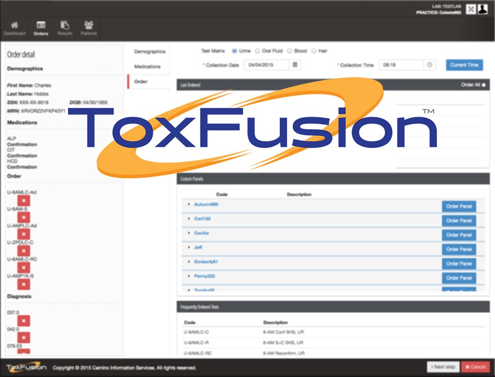Open the Kimberly61 panel link
Image resolution: width=495 pixels, height=377 pixels.
206,262
